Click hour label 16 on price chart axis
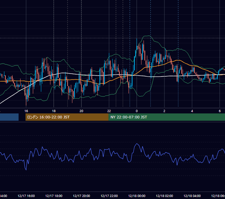 [26, 111]
